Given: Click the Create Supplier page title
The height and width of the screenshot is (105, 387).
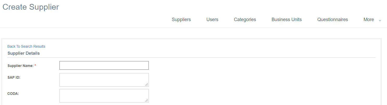Looking at the screenshot, I should [x=31, y=7].
